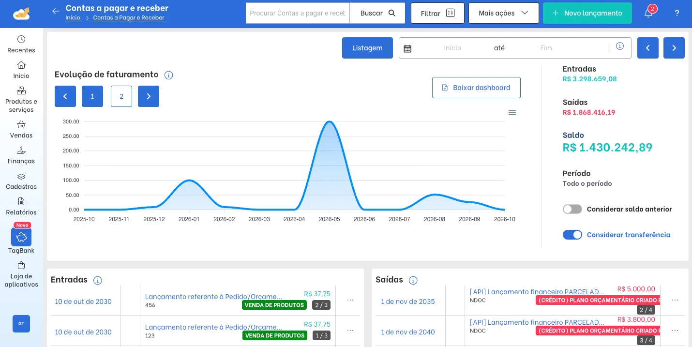This screenshot has height=347, width=692.
Task: Open Cadastros in the sidebar
Action: [x=21, y=181]
